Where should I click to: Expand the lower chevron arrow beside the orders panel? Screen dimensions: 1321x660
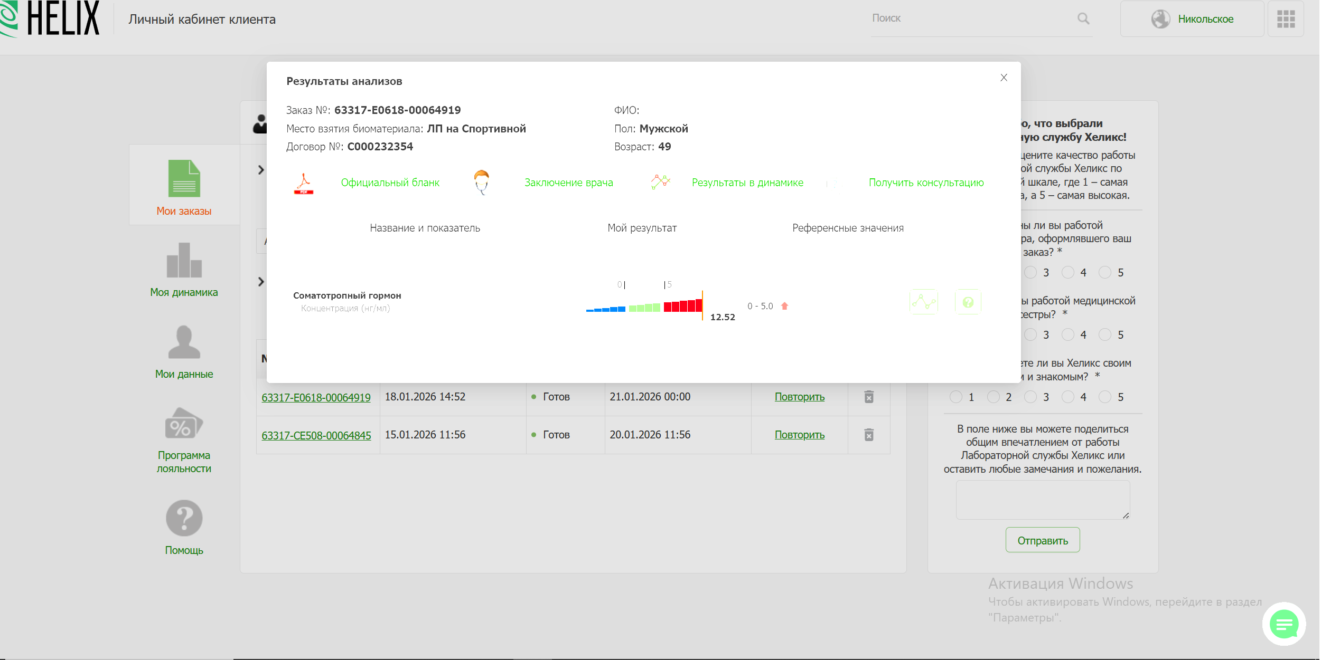(x=261, y=282)
